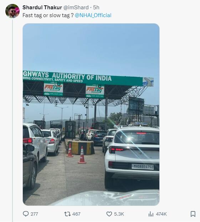
Task: Click the left FASTag lane sign in photo
Action: [53, 89]
